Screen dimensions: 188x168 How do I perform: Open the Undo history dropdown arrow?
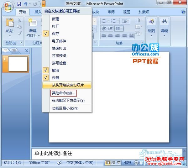point(30,4)
